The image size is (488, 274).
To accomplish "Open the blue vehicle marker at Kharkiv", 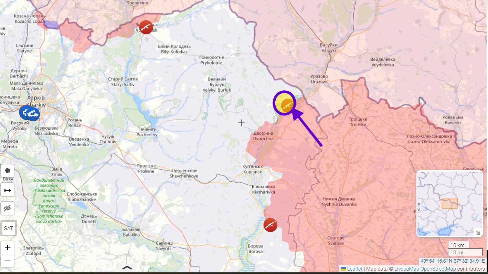I will (x=30, y=113).
